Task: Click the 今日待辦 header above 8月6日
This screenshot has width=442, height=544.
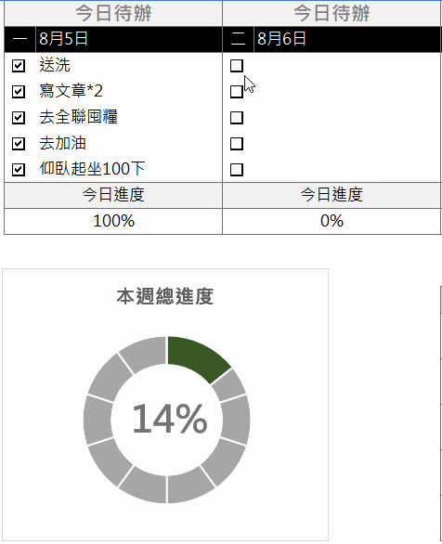Action: click(331, 13)
